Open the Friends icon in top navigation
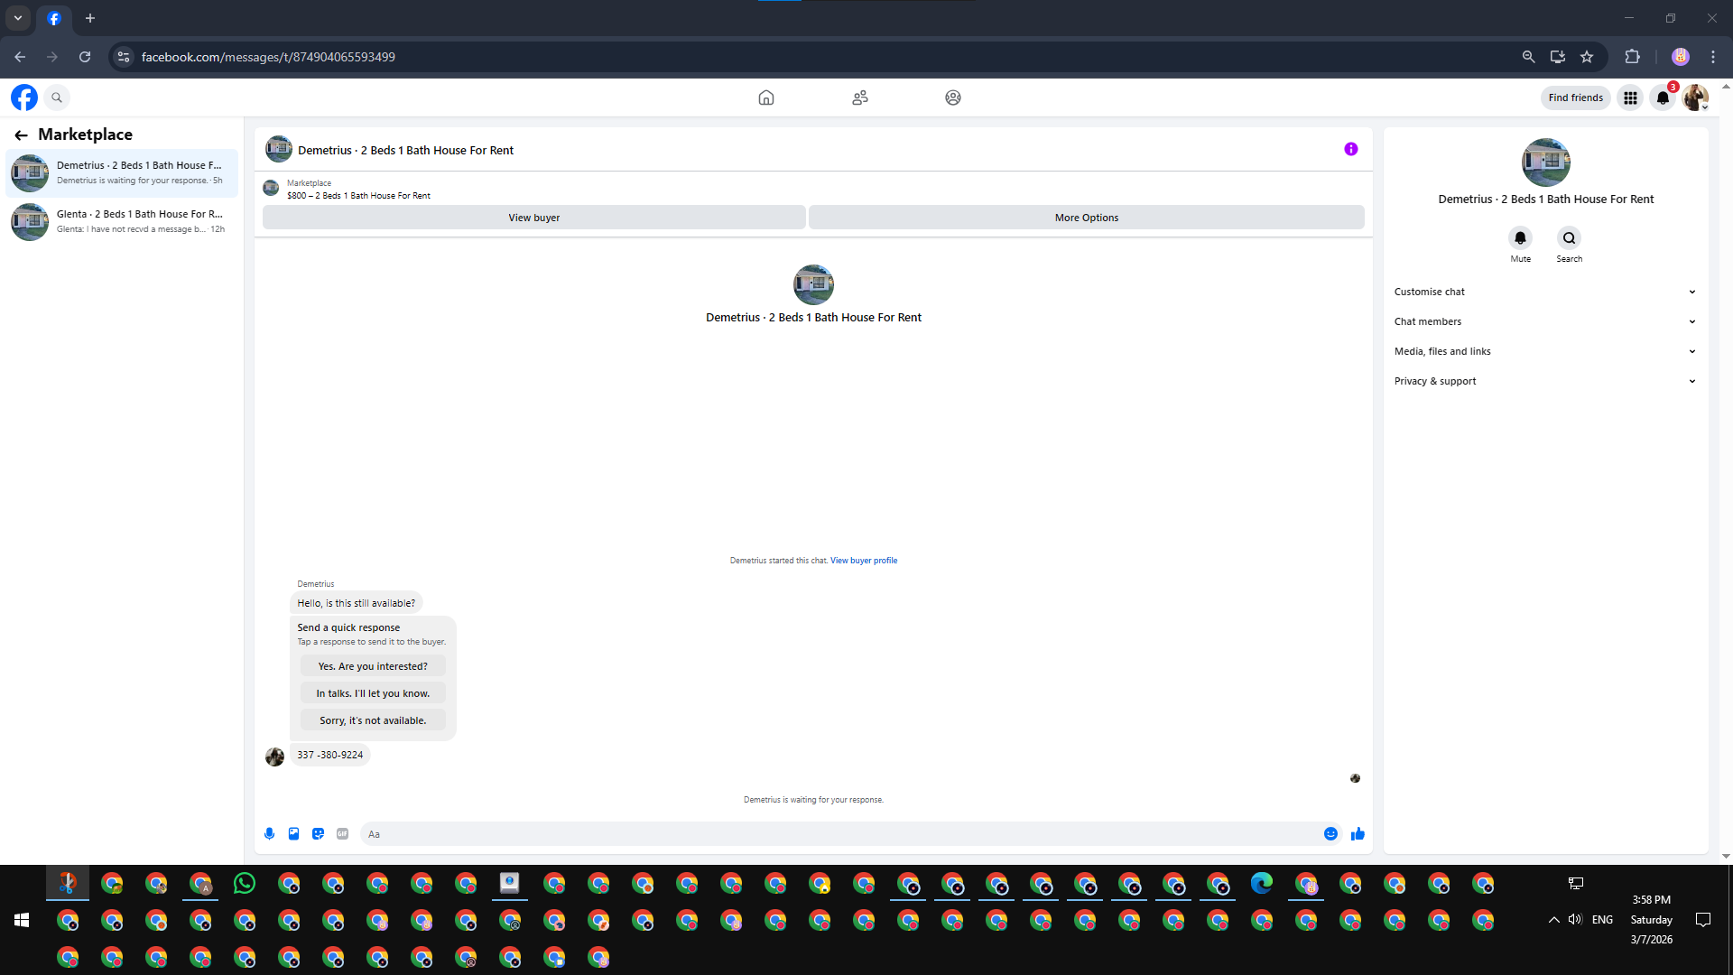The height and width of the screenshot is (975, 1733). point(860,97)
